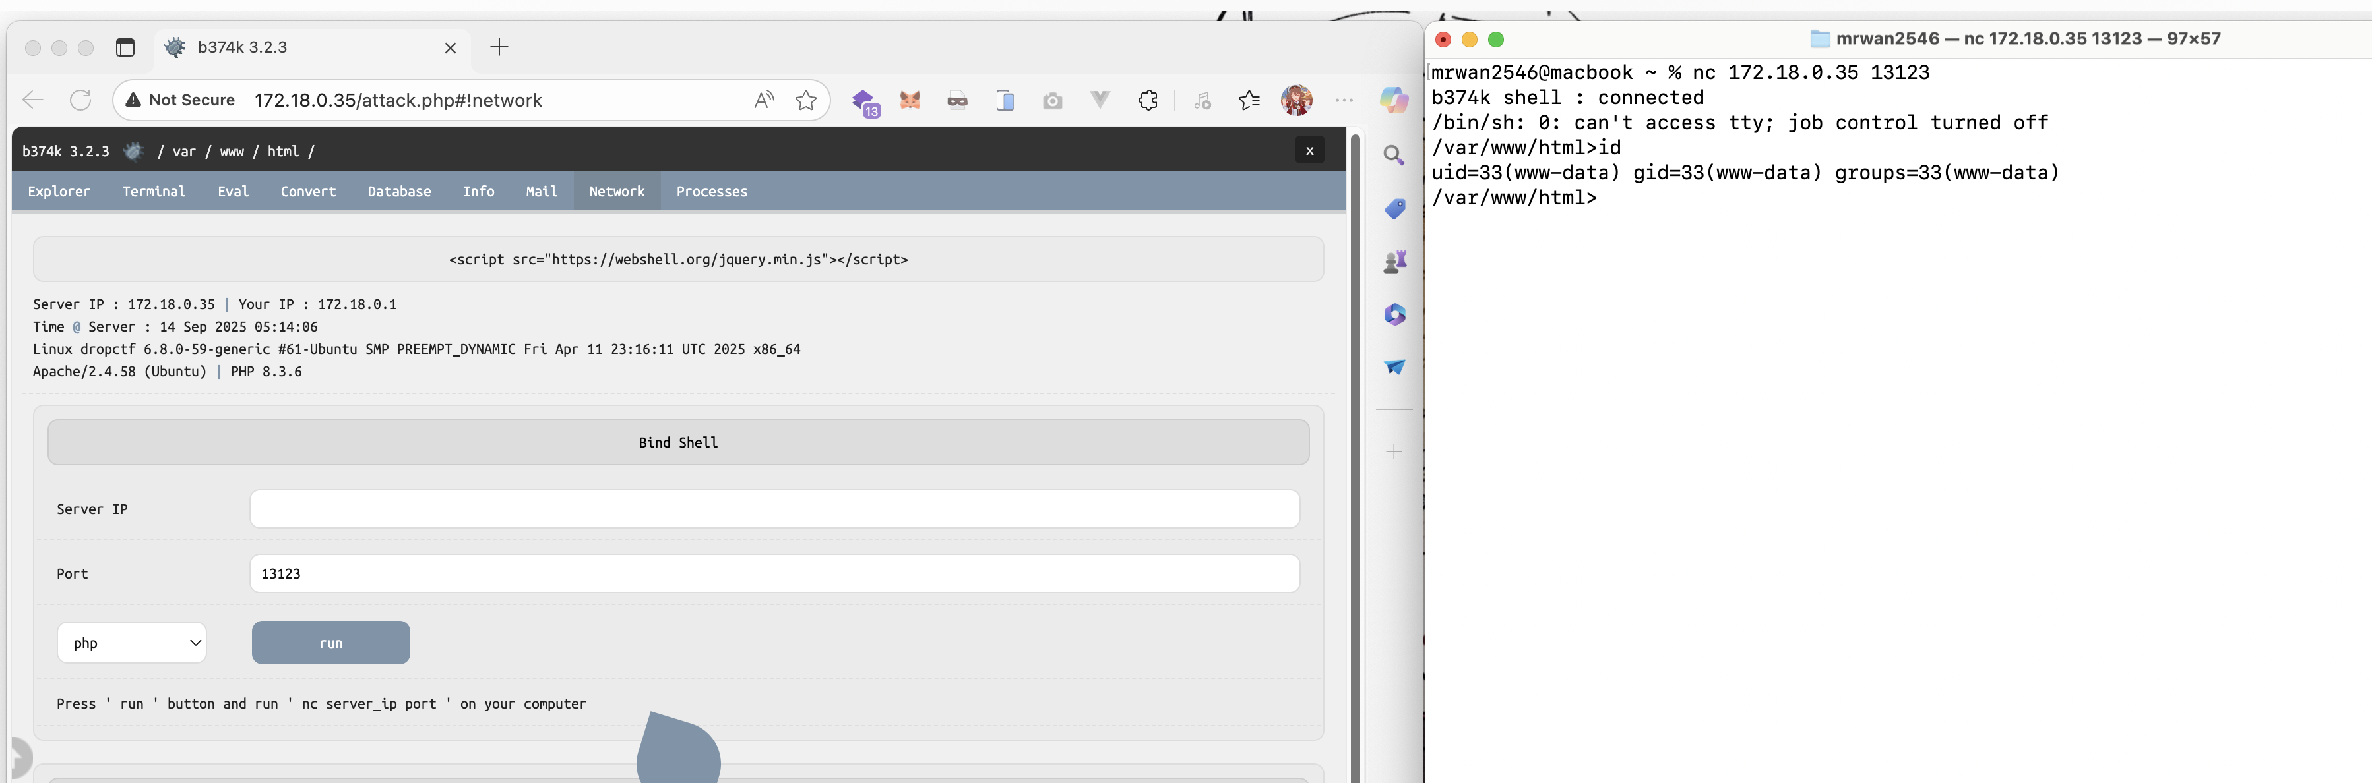Toggle the vertical tabs button
The image size is (2372, 783).
[x=125, y=47]
